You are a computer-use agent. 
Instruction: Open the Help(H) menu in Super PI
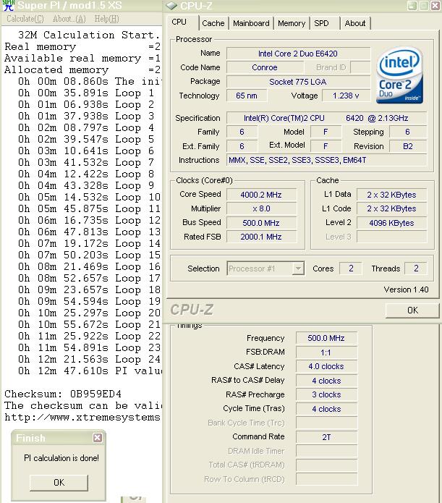[x=106, y=19]
